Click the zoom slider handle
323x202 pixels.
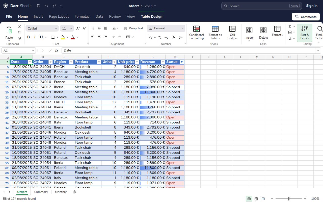pyautogui.click(x=289, y=199)
